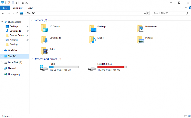Click the This PC icon in title bar
The image size is (191, 118).
coord(3,3)
